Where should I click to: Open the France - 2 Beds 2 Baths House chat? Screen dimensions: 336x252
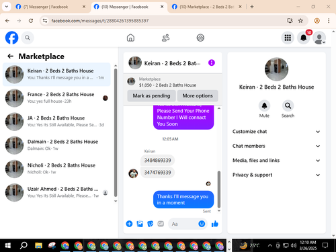[56, 98]
